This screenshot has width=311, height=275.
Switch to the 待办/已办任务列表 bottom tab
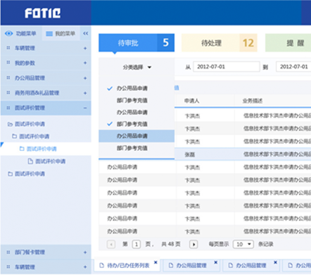pos(127,265)
